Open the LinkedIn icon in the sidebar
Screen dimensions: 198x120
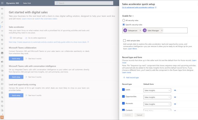tap(2, 53)
